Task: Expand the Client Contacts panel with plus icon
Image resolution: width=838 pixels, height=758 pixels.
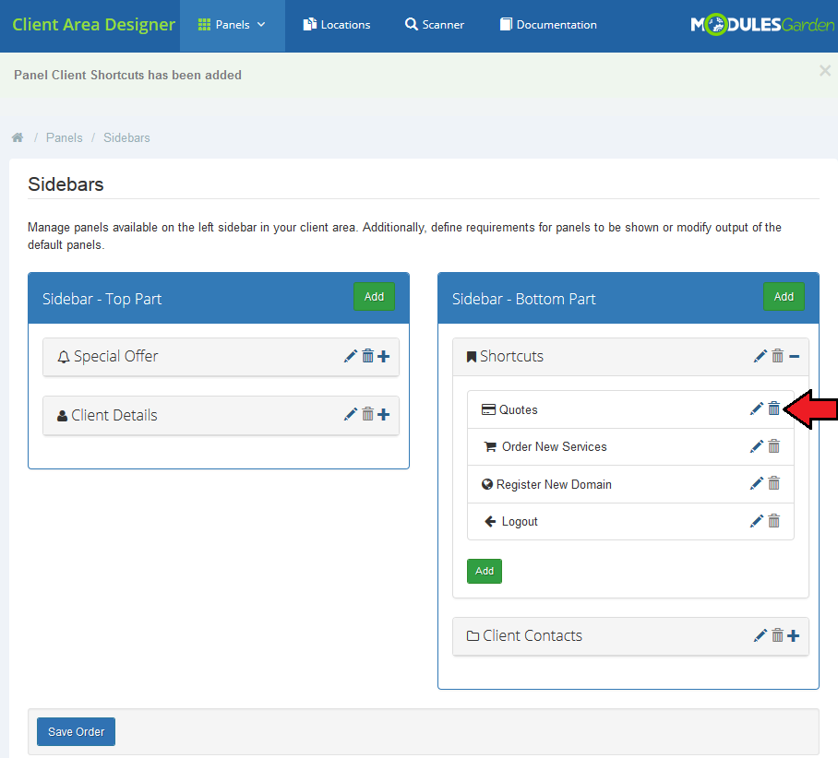Action: (793, 635)
